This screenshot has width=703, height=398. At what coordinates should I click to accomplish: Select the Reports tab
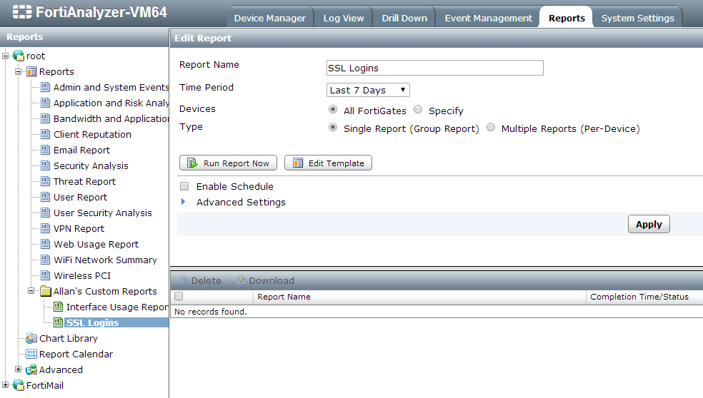pos(567,19)
